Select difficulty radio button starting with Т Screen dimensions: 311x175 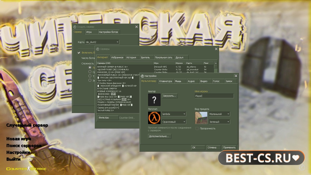(x=90, y=76)
